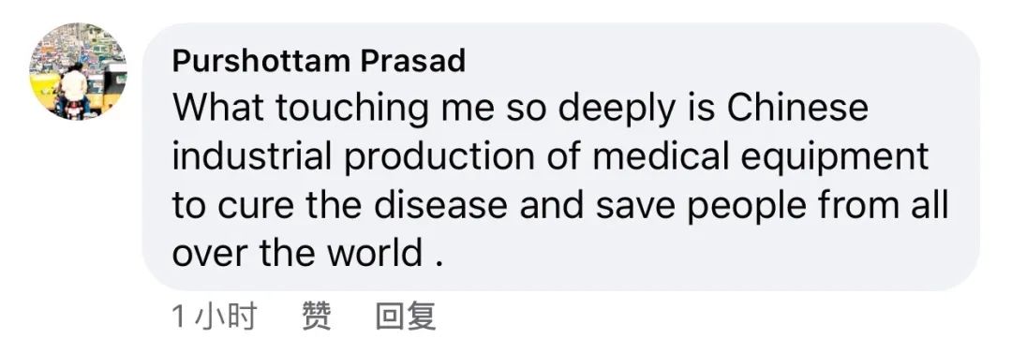Click the first name 'Purshottam'
The width and height of the screenshot is (1012, 353).
(x=261, y=61)
